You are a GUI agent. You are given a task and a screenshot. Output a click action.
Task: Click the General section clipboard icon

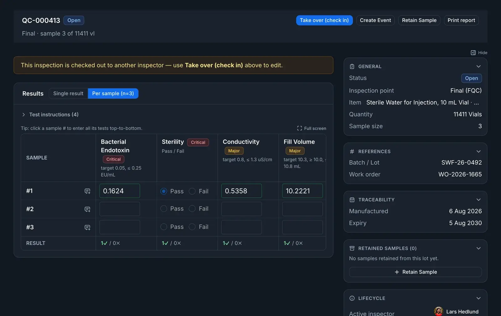click(352, 66)
